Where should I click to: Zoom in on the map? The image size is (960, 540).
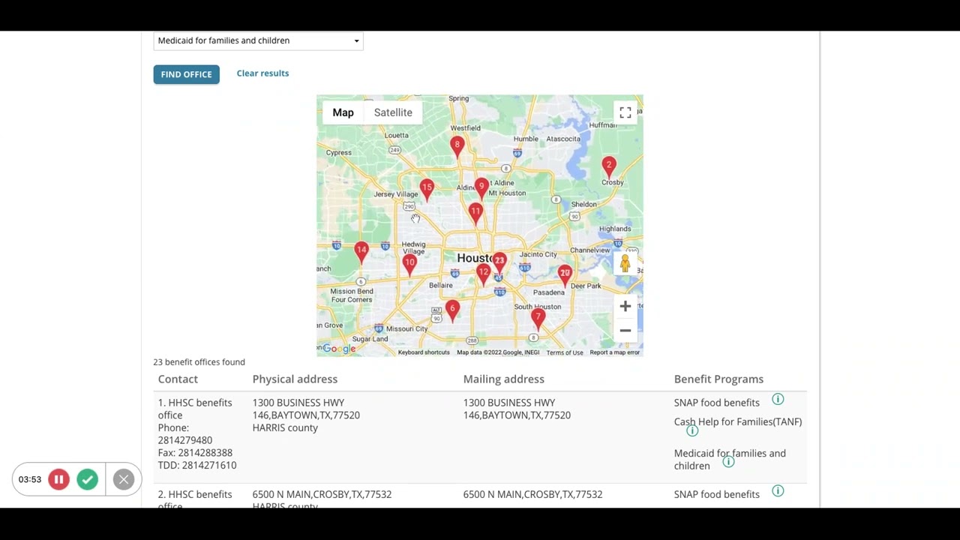(625, 306)
